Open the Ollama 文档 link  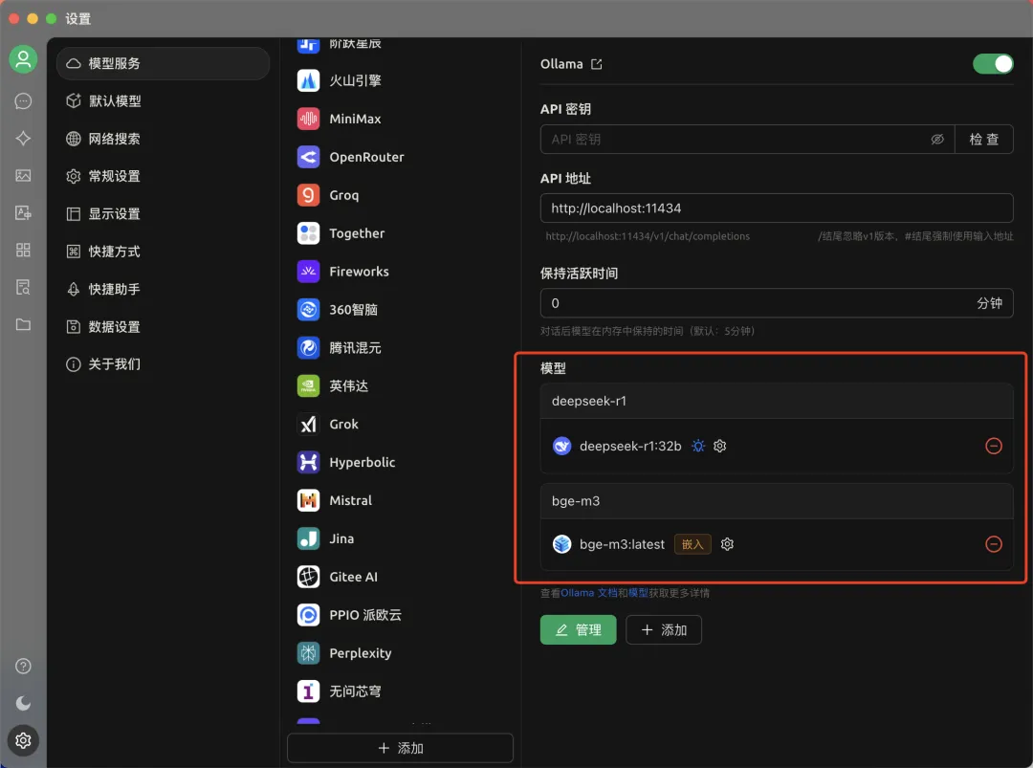click(x=589, y=593)
